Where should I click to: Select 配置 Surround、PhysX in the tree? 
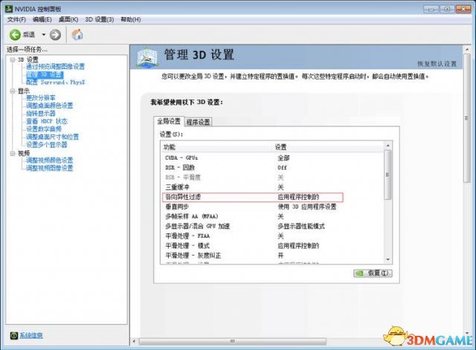coord(56,82)
